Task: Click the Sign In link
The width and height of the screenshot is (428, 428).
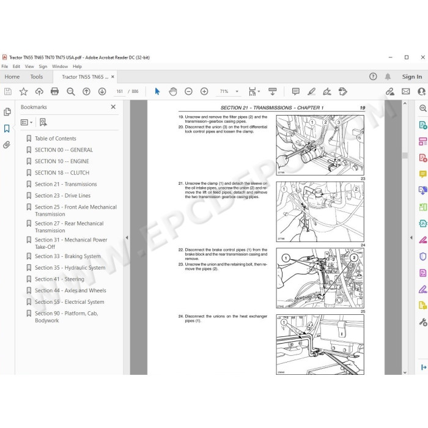Action: click(x=412, y=76)
